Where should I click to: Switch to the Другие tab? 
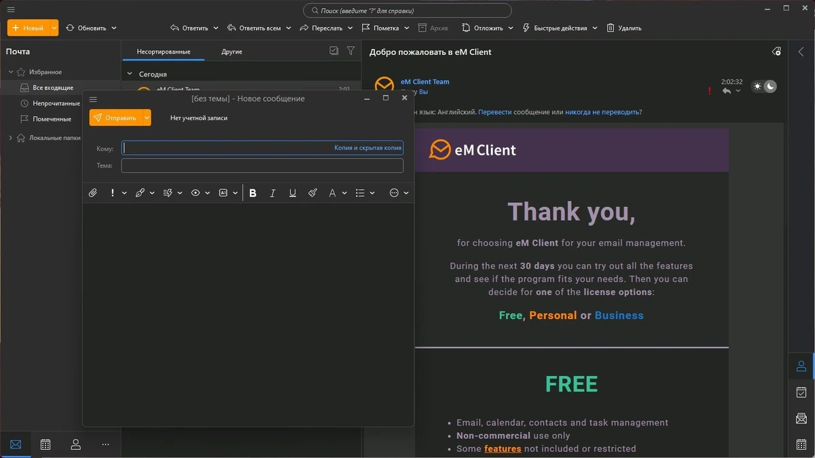pyautogui.click(x=232, y=52)
